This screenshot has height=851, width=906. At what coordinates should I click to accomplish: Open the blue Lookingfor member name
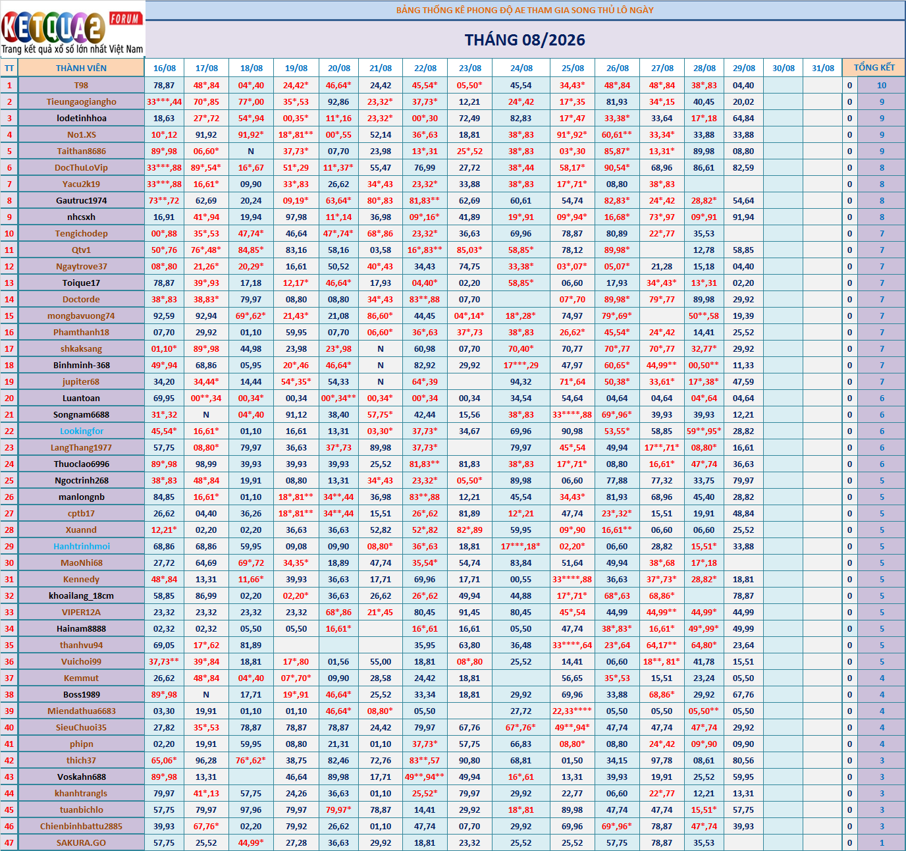click(x=81, y=431)
